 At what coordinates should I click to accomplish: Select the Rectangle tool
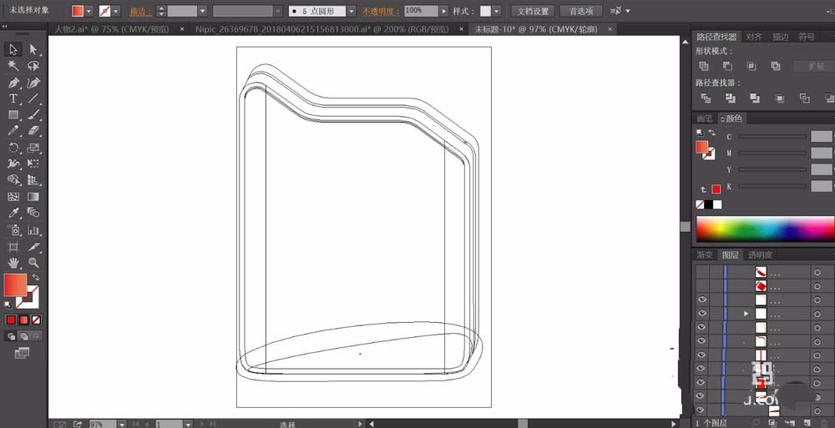pyautogui.click(x=13, y=115)
